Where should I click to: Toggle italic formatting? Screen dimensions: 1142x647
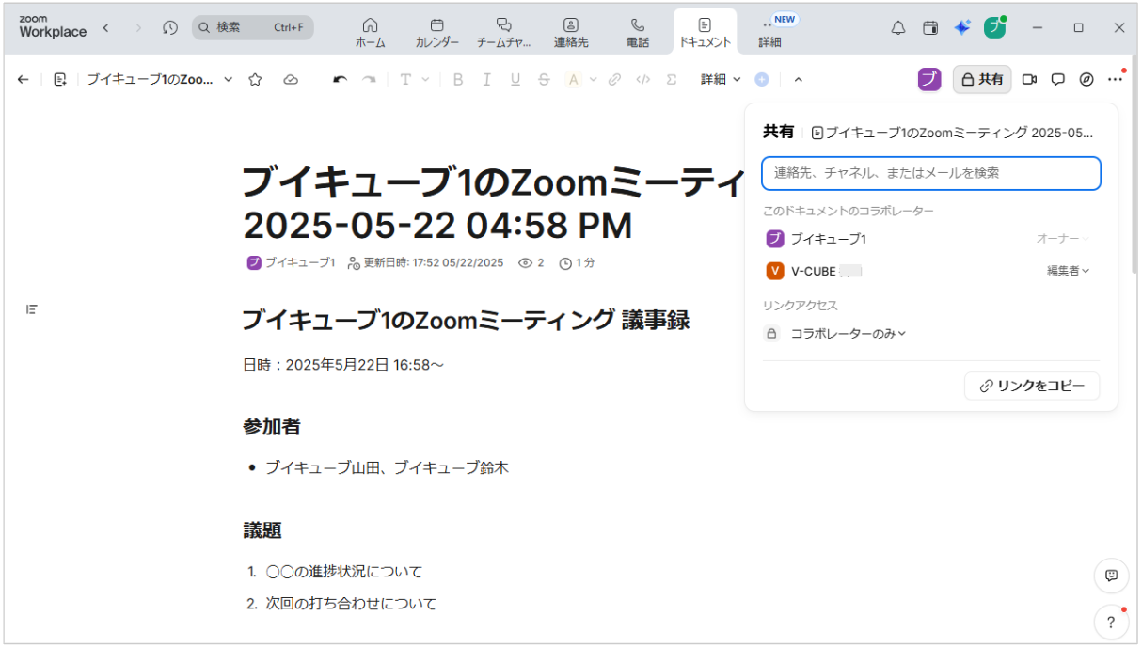click(x=486, y=80)
